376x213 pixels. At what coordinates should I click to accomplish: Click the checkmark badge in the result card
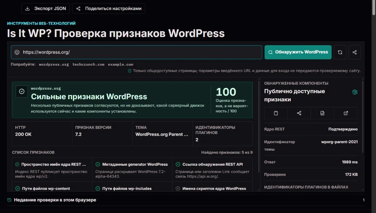click(x=22, y=91)
